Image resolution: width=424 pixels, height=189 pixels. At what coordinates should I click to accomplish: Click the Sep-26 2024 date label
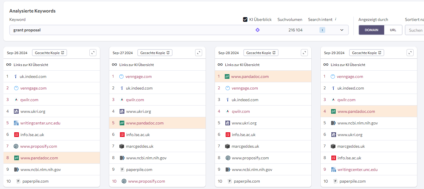click(x=17, y=53)
